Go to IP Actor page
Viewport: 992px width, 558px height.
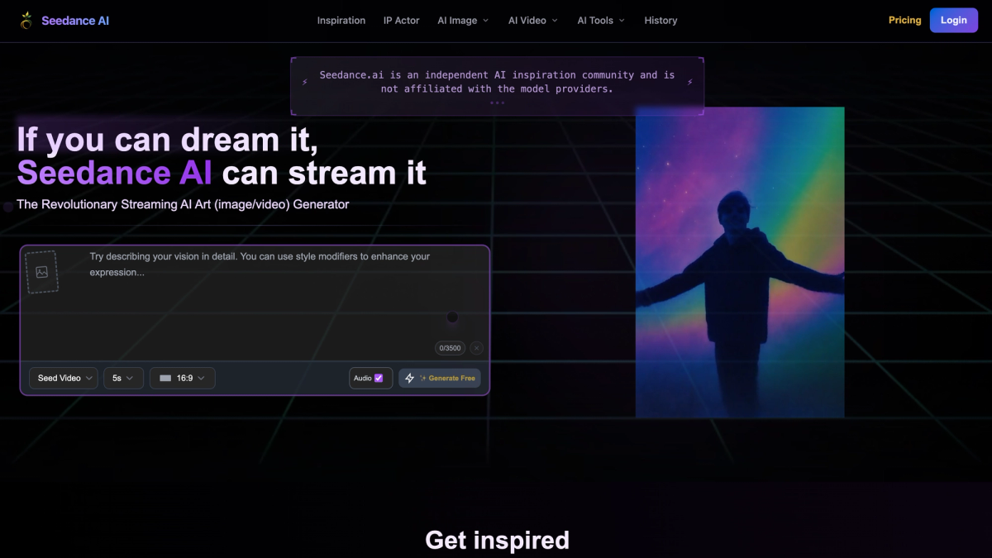tap(402, 21)
